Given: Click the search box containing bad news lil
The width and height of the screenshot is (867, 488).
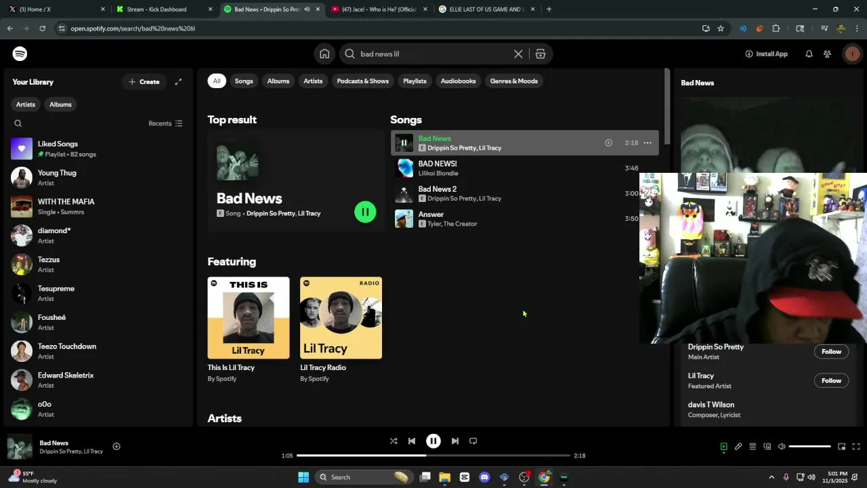Looking at the screenshot, I should (433, 54).
